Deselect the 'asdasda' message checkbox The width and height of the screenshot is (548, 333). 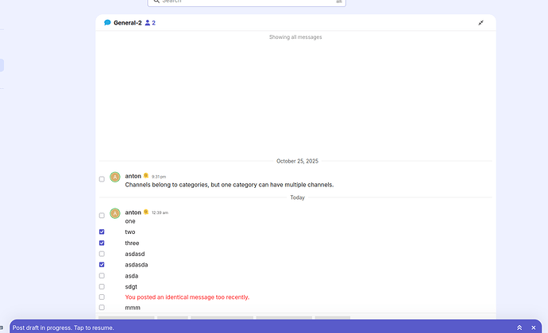pos(102,265)
